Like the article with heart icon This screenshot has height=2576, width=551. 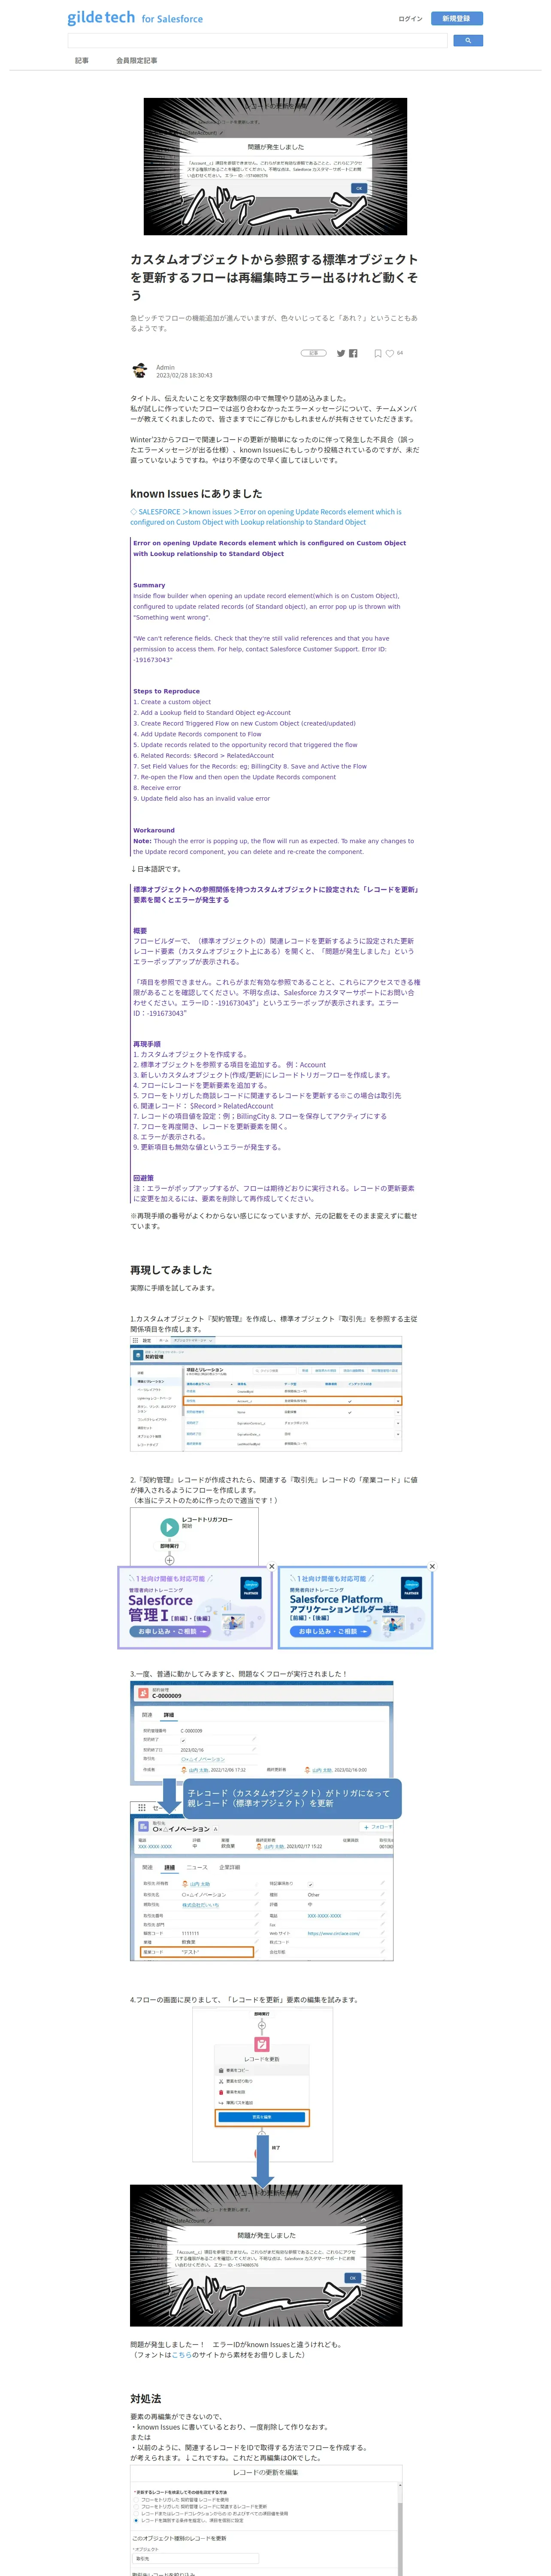click(x=390, y=353)
